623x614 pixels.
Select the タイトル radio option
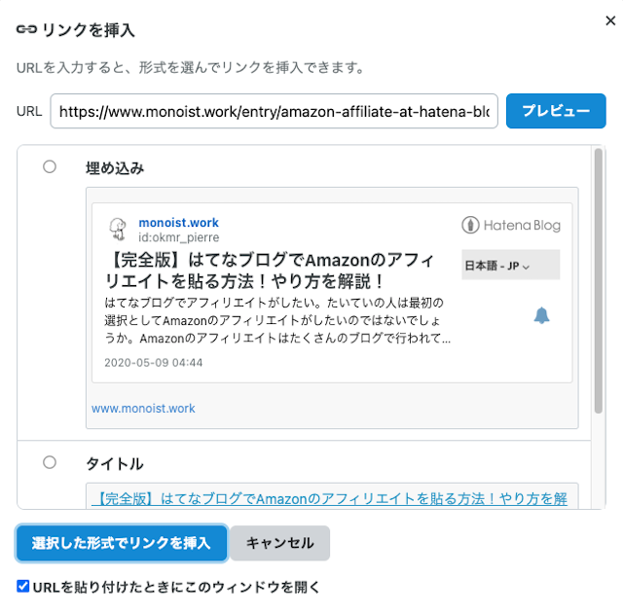click(x=50, y=462)
